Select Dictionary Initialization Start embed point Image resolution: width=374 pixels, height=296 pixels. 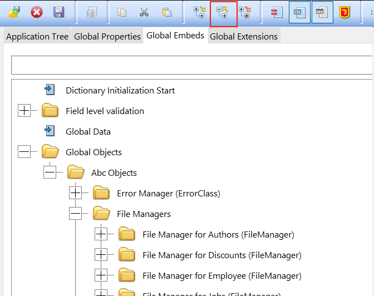(x=120, y=90)
